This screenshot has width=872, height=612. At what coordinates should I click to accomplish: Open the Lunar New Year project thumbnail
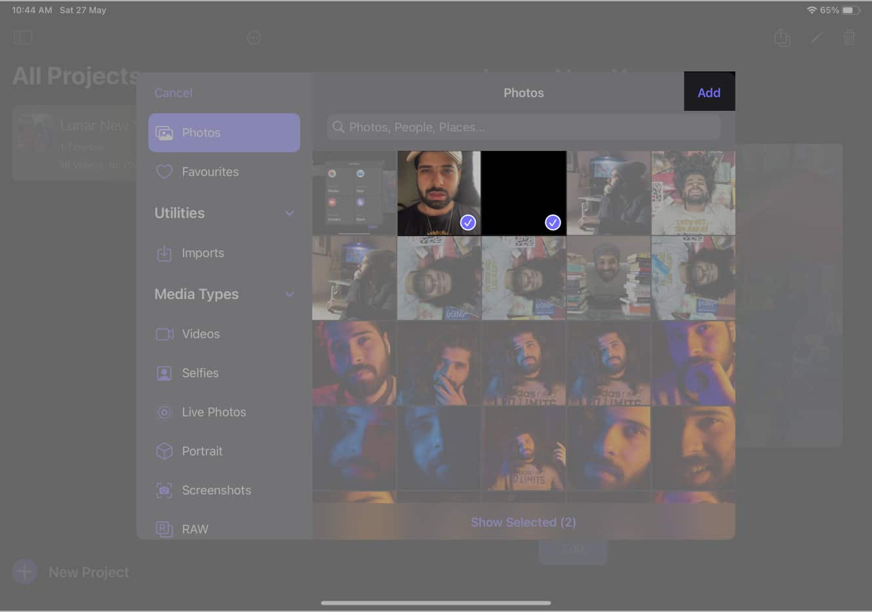point(34,133)
